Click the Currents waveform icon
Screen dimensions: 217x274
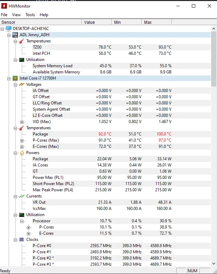22,196
